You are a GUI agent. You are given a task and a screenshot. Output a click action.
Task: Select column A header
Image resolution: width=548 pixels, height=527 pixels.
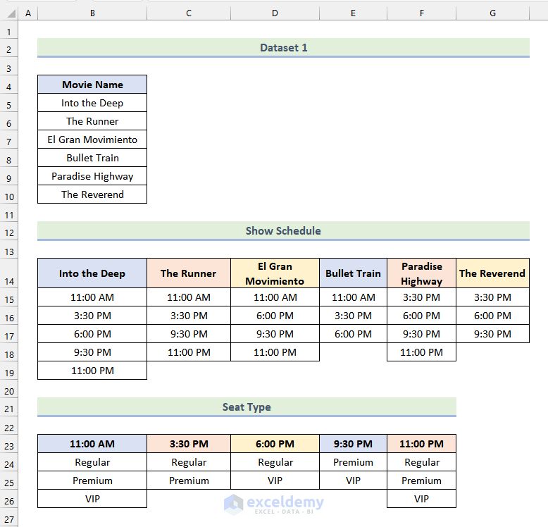pyautogui.click(x=28, y=13)
